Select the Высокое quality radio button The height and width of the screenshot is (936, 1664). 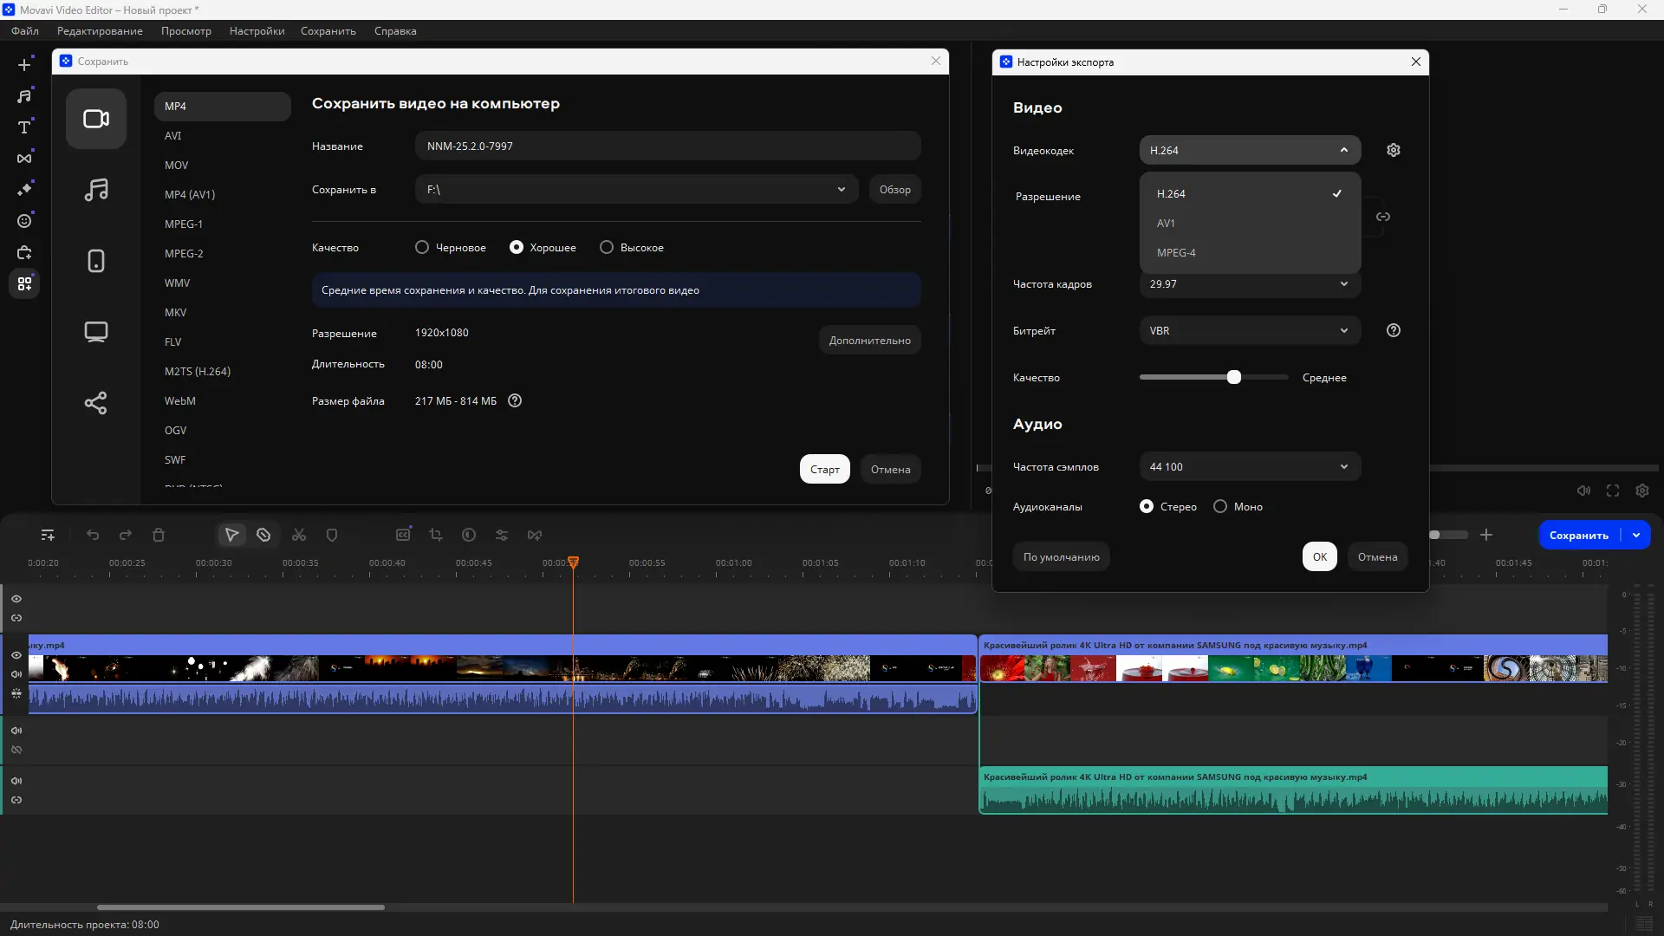[607, 247]
